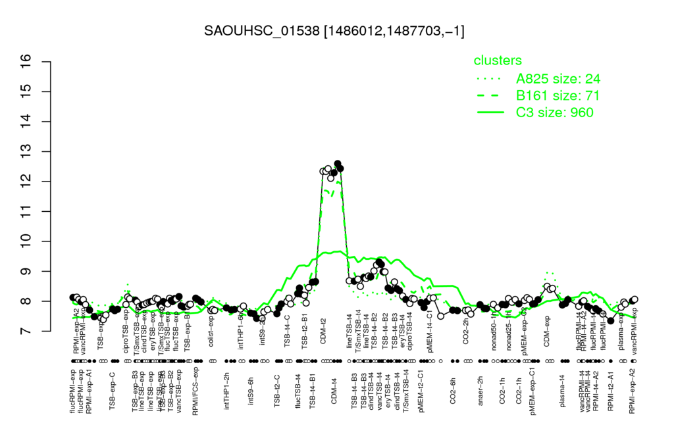674x421 pixels.
Task: Click the 'TSB-t4-C' condition label
Action: 287,330
